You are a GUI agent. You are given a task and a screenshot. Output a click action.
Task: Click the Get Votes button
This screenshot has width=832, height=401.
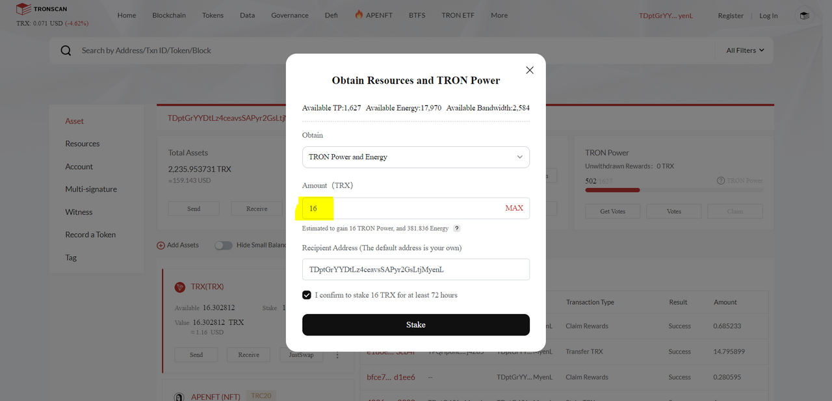click(612, 211)
